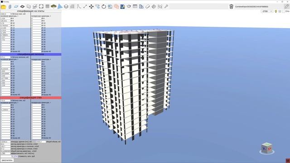Screen dimensions: 290x163
Task: Click the blue P document icon
Action: tap(122, 7)
